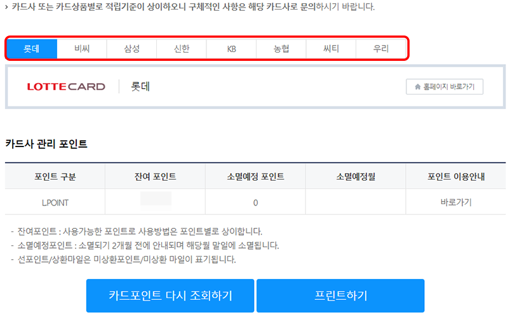Click the 포인트 이용안내 column header

456,177
